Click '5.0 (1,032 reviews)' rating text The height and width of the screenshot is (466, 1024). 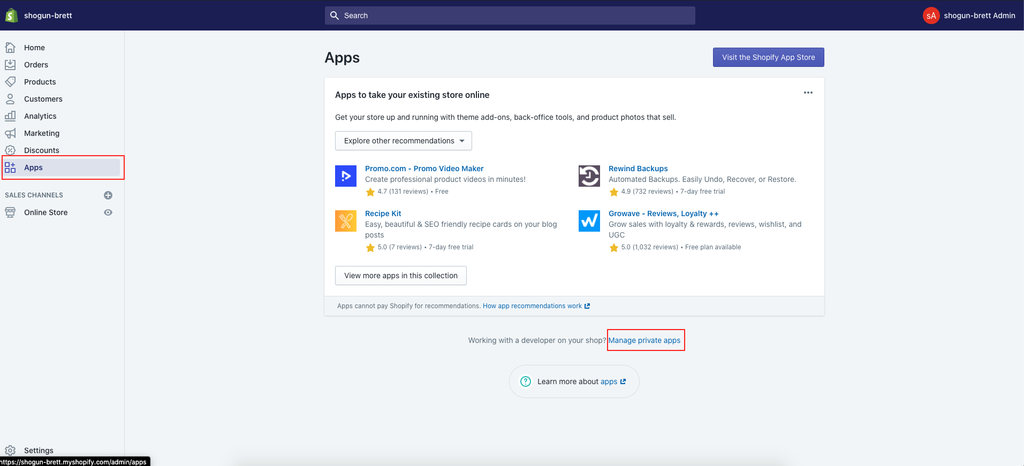(649, 247)
